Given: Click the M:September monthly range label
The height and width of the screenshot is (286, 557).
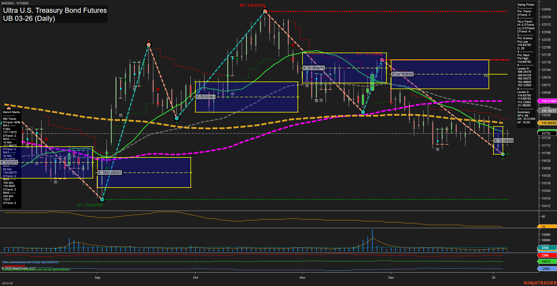Looking at the screenshot, I should (x=109, y=172).
